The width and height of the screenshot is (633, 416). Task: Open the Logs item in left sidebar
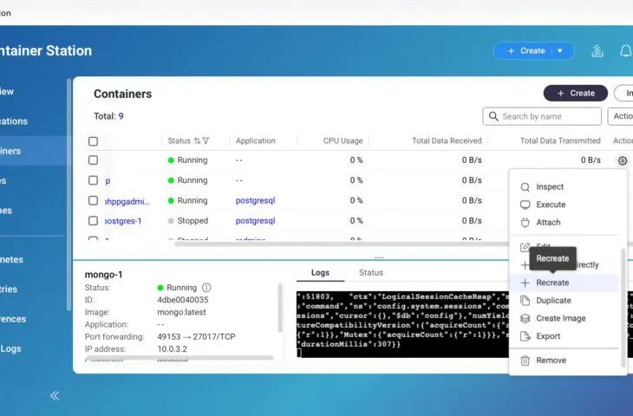[x=10, y=349]
